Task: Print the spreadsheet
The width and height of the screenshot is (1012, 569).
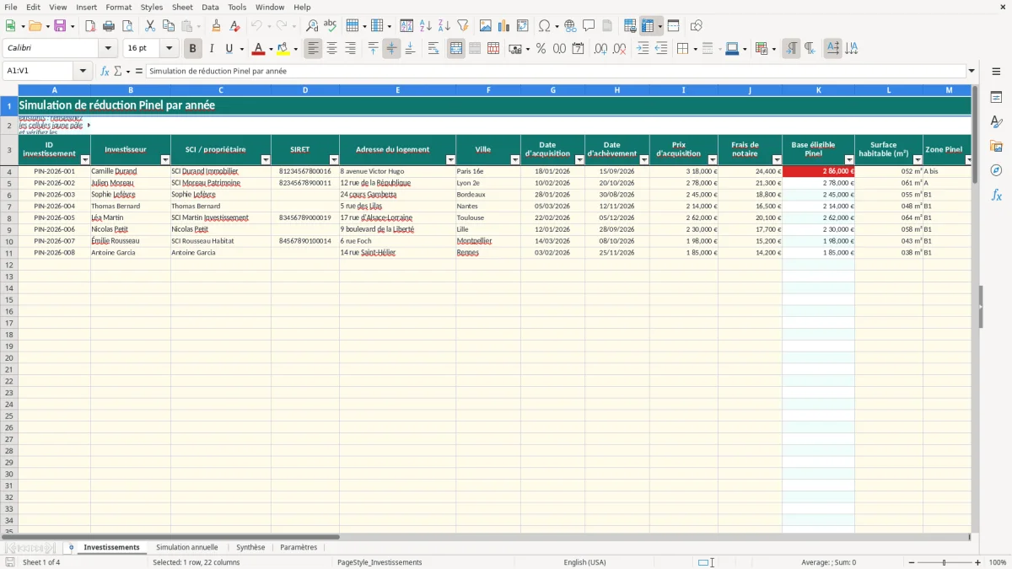Action: 109,26
